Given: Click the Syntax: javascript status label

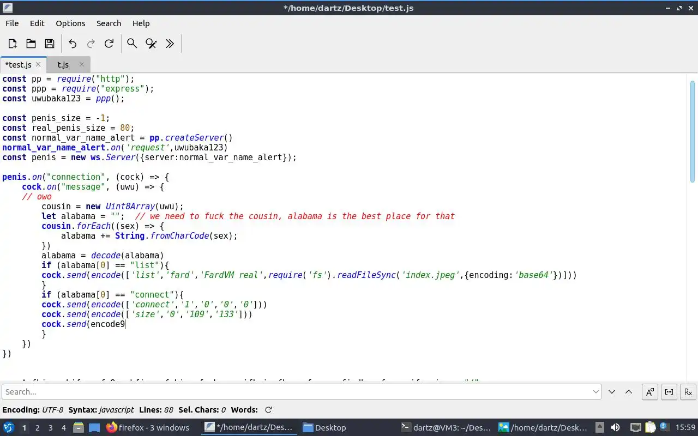Looking at the screenshot, I should pos(101,410).
